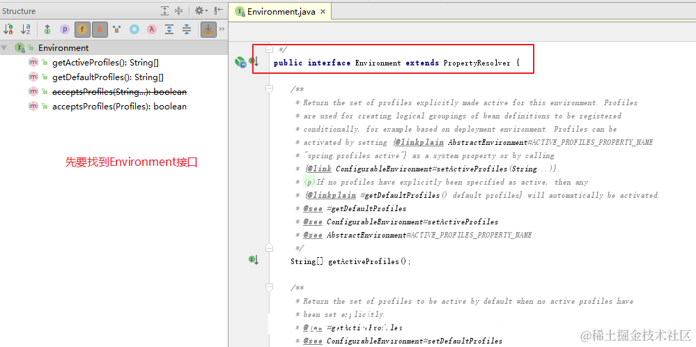Select getActiveProfiles(): String[] method
The height and width of the screenshot is (347, 696).
[105, 63]
